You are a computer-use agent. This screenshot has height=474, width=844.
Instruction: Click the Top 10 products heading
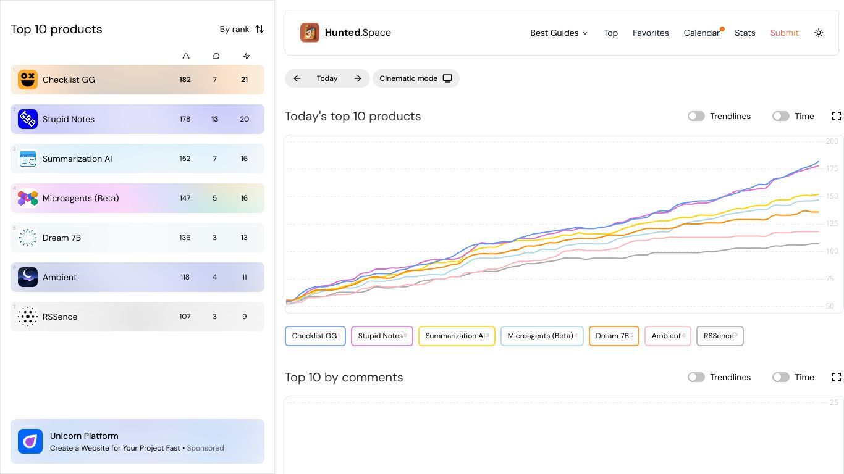coord(56,29)
